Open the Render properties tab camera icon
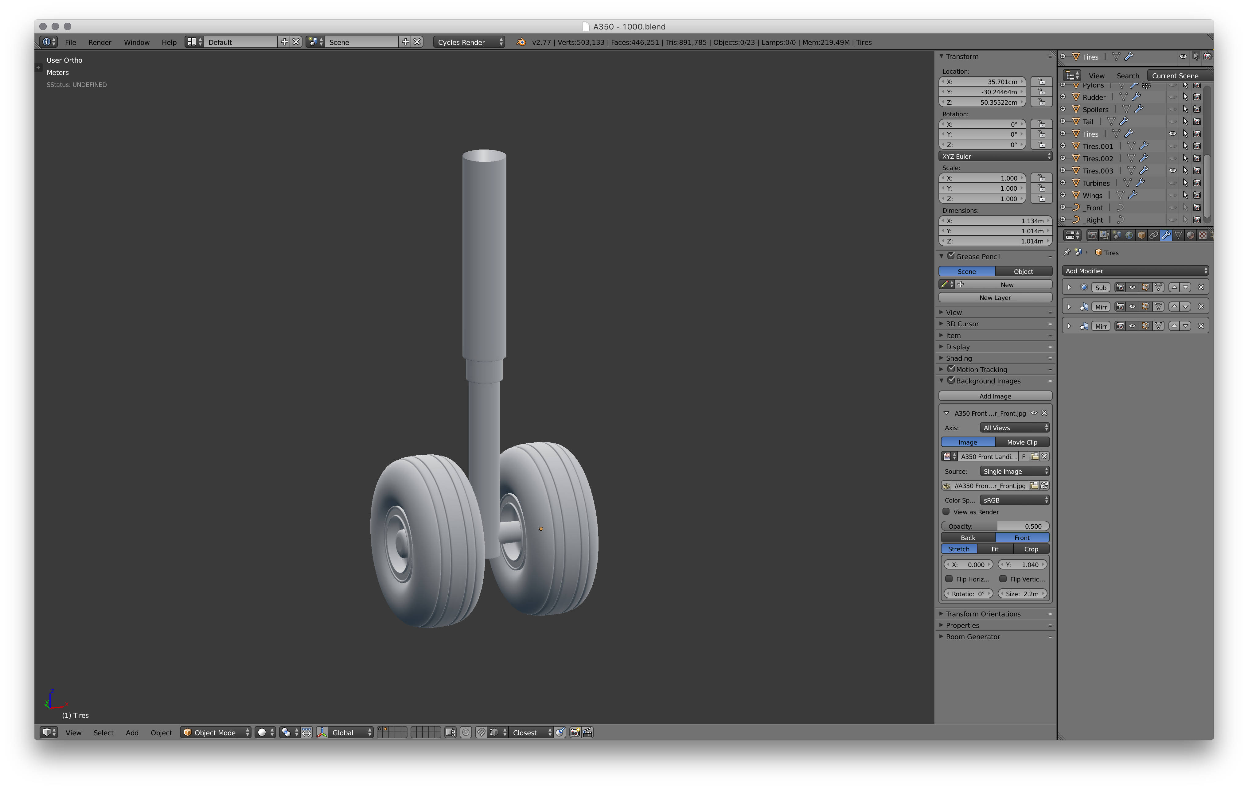The height and width of the screenshot is (789, 1248). tap(1092, 236)
